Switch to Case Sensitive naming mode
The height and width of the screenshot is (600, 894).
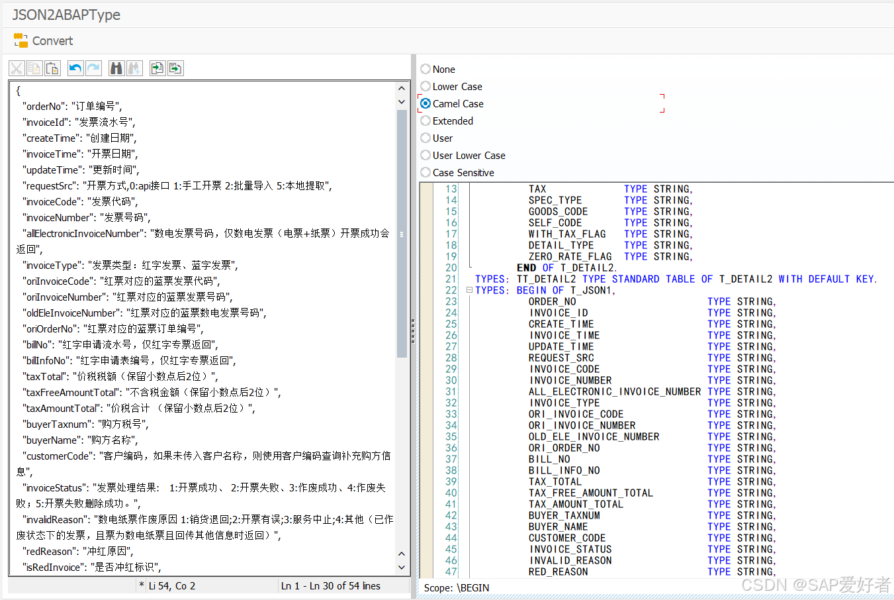point(425,172)
